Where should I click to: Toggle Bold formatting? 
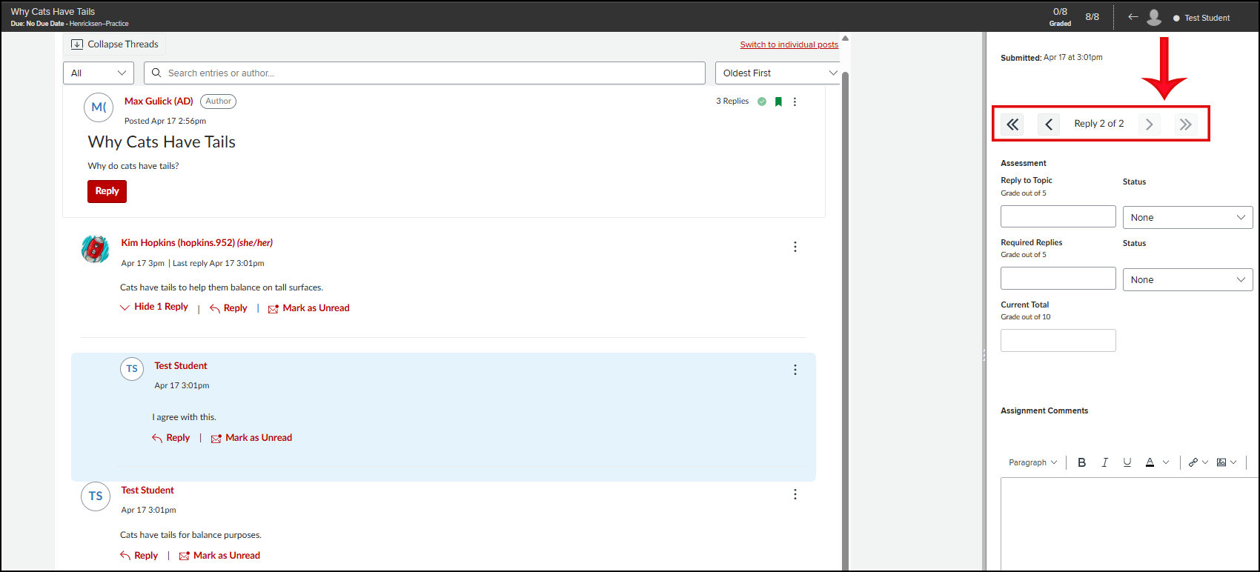click(1082, 462)
